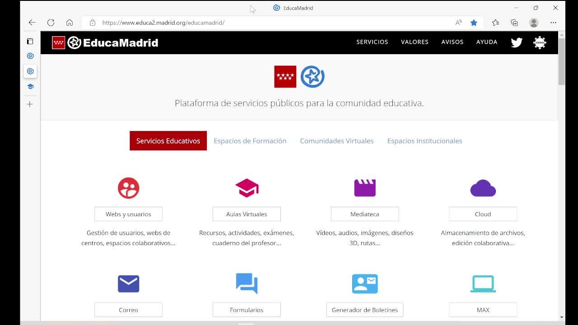Open the Favorites list icon
578x325 pixels.
(495, 23)
